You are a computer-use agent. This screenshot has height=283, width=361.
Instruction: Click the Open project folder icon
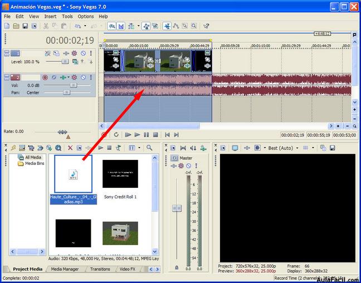pyautogui.click(x=16, y=26)
